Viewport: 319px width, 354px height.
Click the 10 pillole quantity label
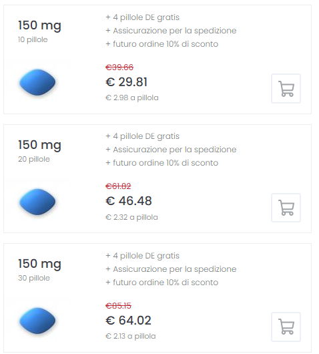coord(33,39)
